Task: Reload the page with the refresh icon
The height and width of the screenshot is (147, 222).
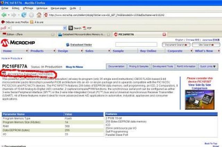Action: pos(24,15)
